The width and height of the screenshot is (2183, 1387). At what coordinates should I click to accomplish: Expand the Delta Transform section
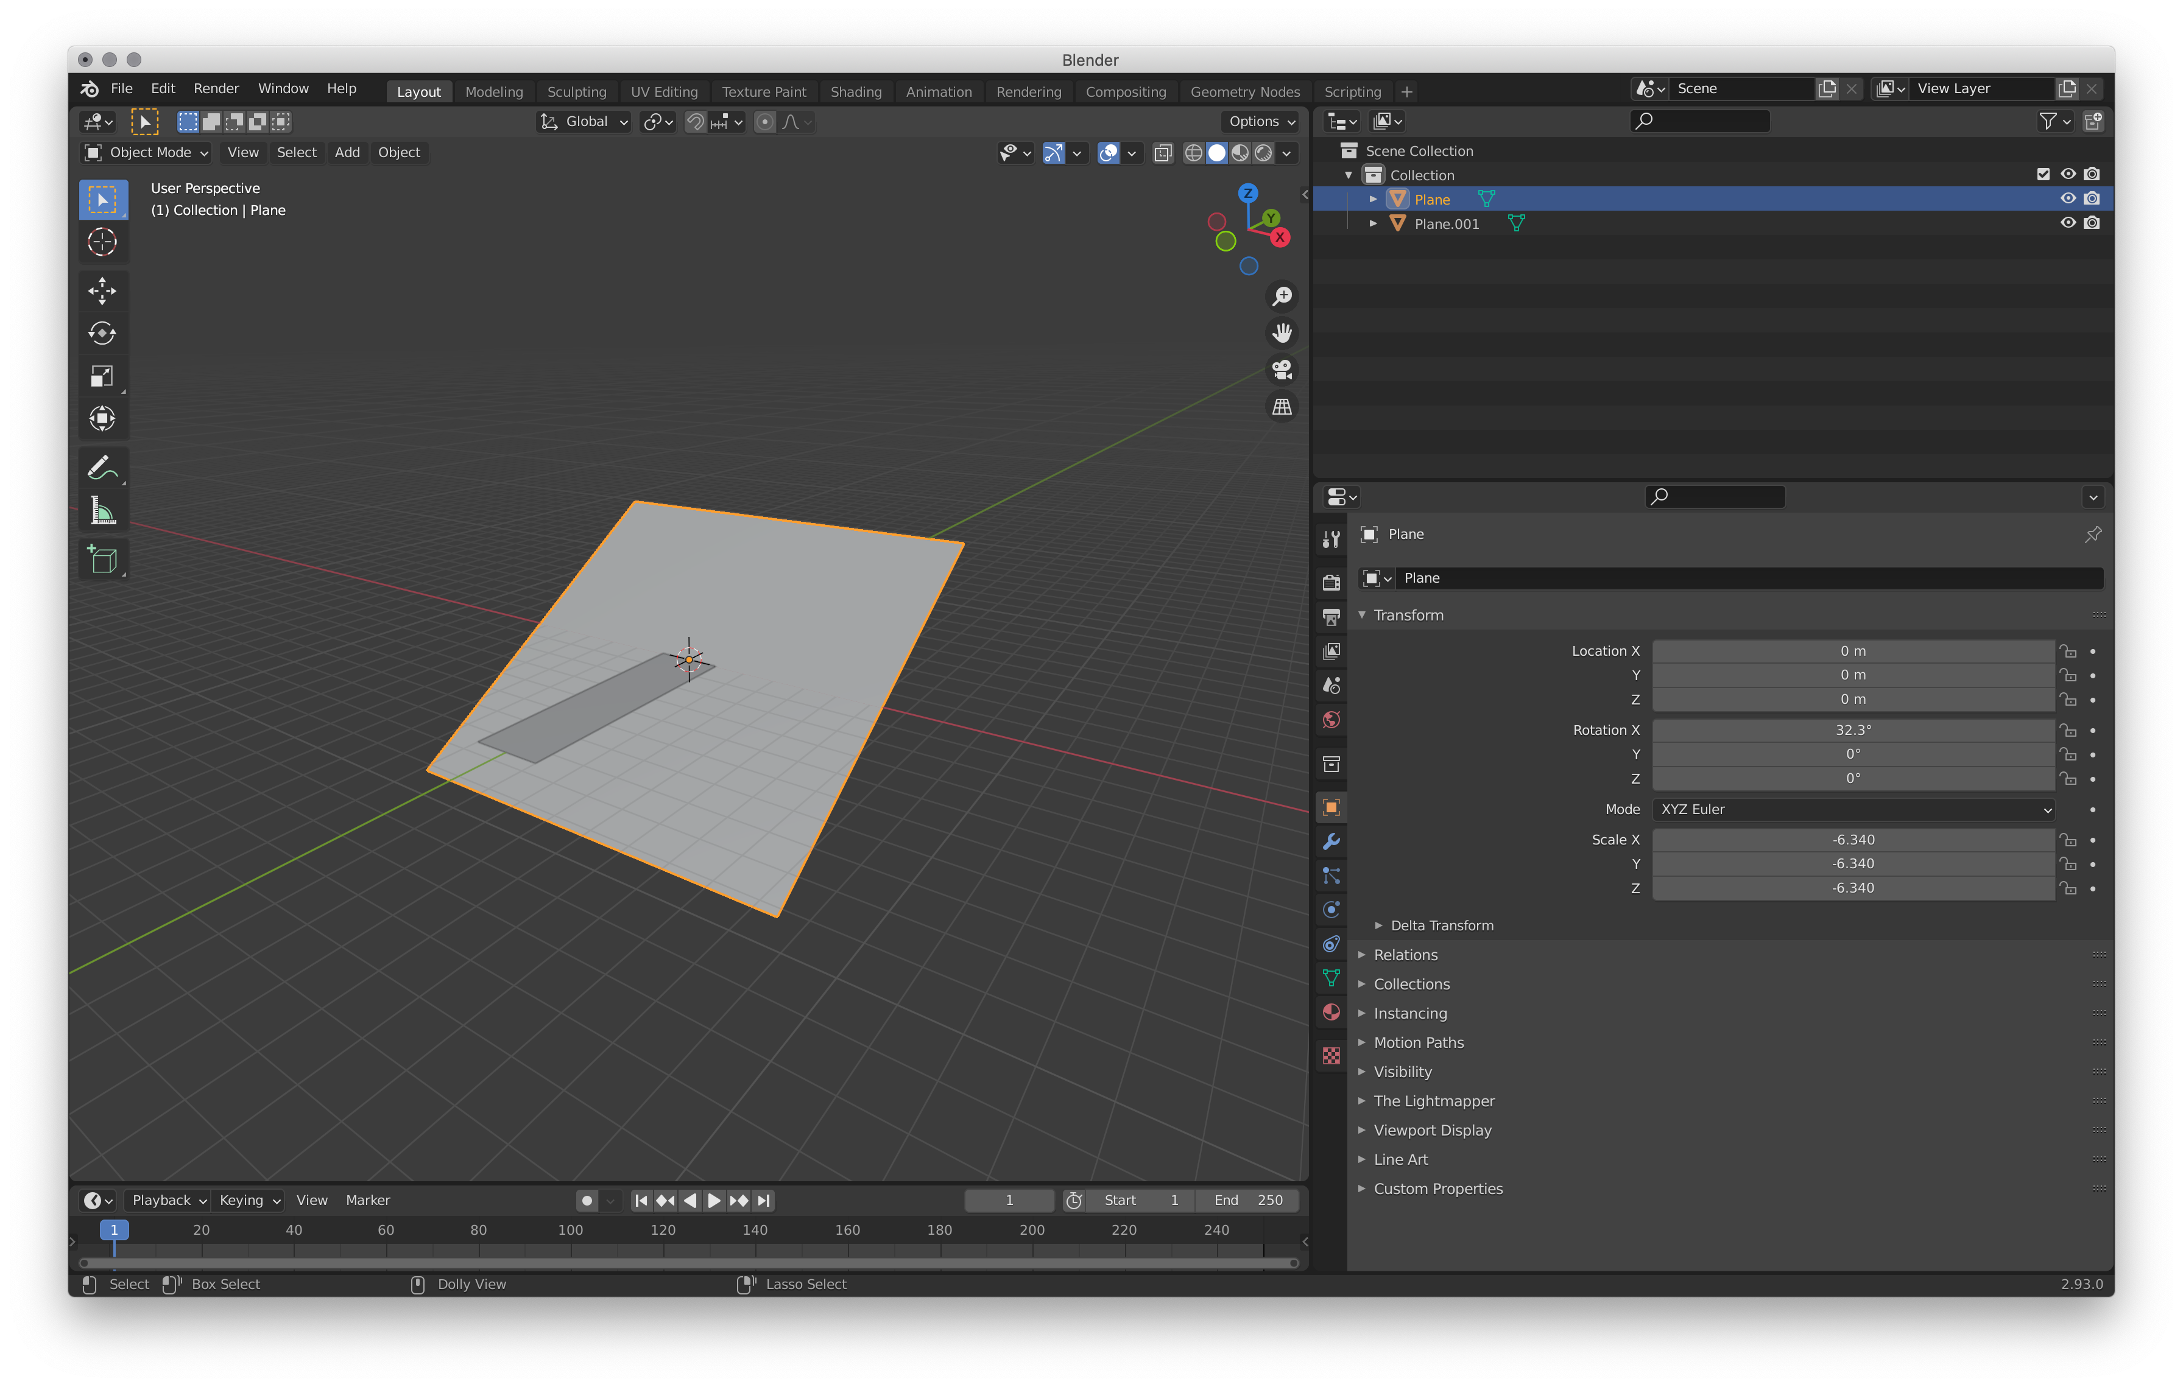click(x=1442, y=925)
